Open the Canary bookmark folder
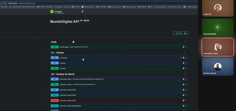Screen dimensions: 236x111 pos(67,7)
